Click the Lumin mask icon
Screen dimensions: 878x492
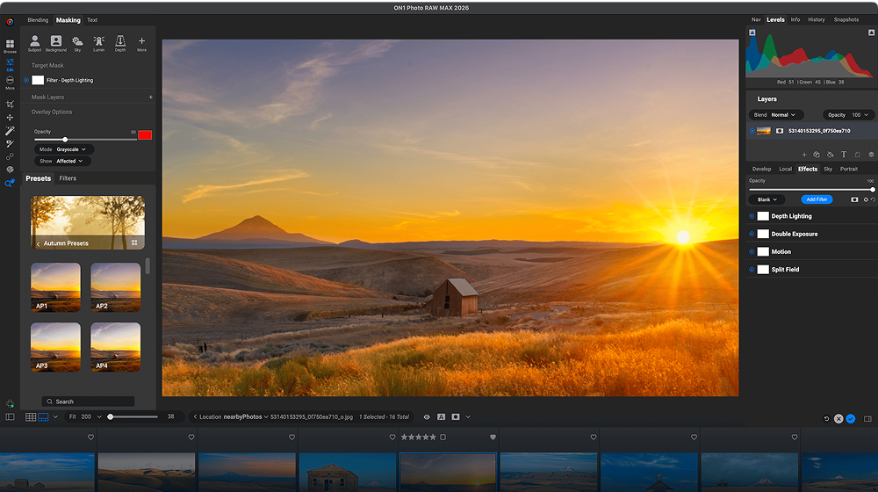point(98,43)
